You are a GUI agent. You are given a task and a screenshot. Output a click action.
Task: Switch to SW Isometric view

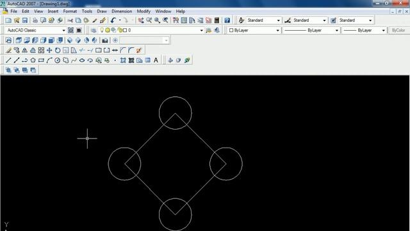pos(70,40)
